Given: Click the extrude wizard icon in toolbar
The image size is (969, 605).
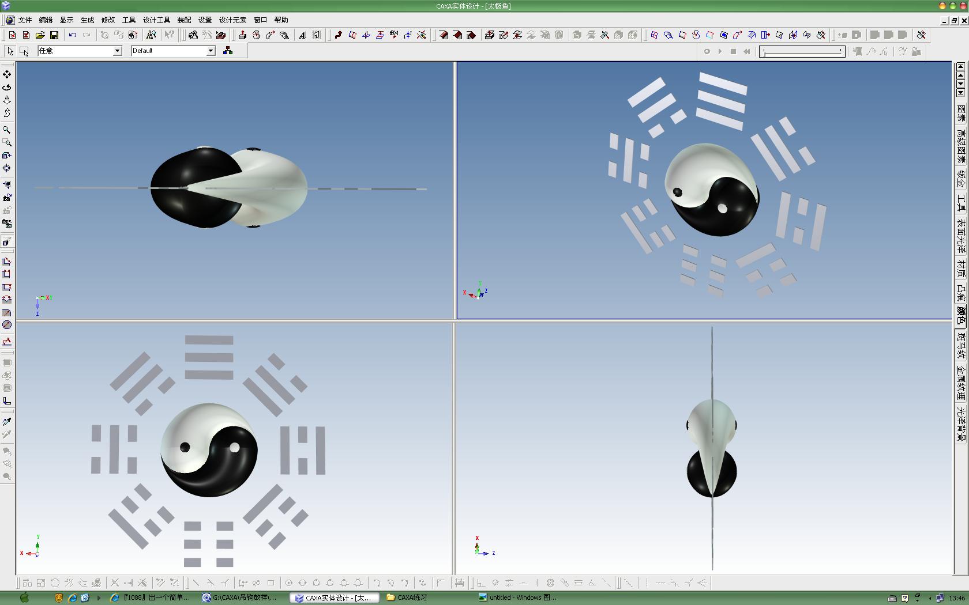Looking at the screenshot, I should click(242, 35).
